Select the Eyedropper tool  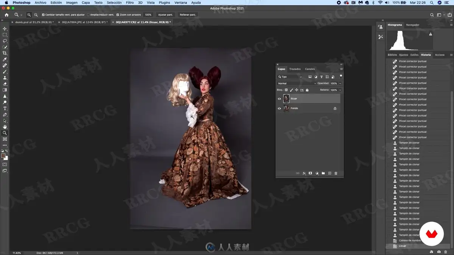point(5,59)
